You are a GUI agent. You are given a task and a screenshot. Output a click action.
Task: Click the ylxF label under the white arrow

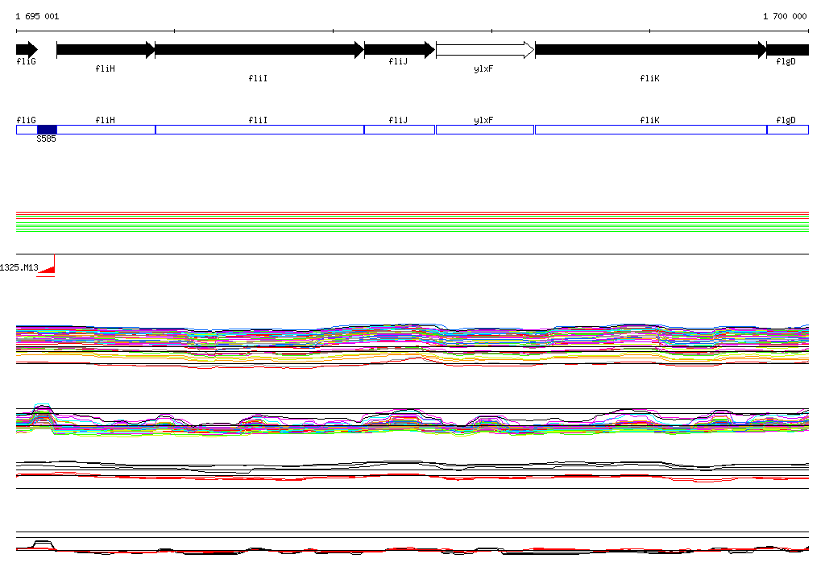483,69
